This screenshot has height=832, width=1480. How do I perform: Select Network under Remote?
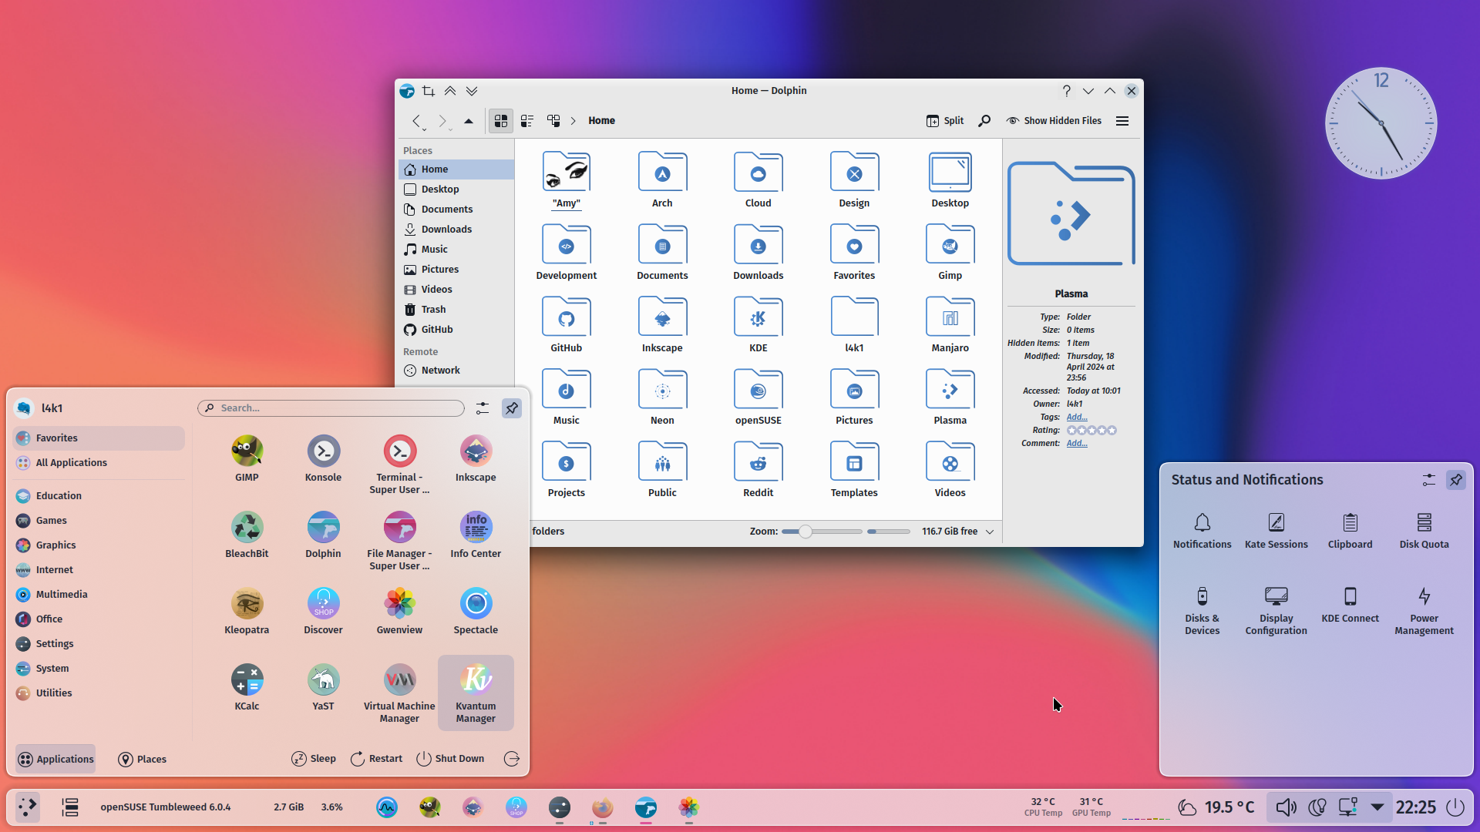[456, 371]
